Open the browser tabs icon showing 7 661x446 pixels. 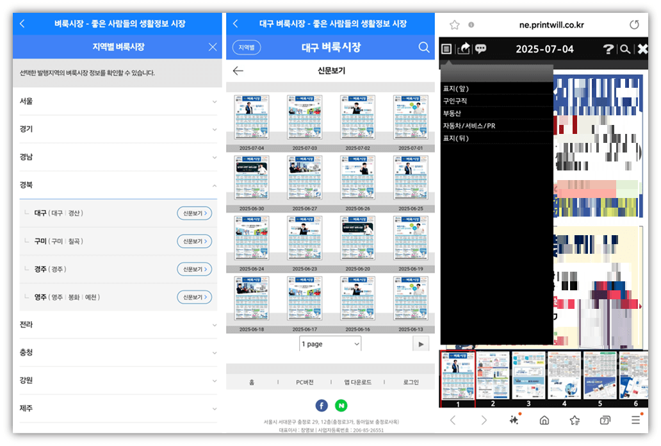605,420
